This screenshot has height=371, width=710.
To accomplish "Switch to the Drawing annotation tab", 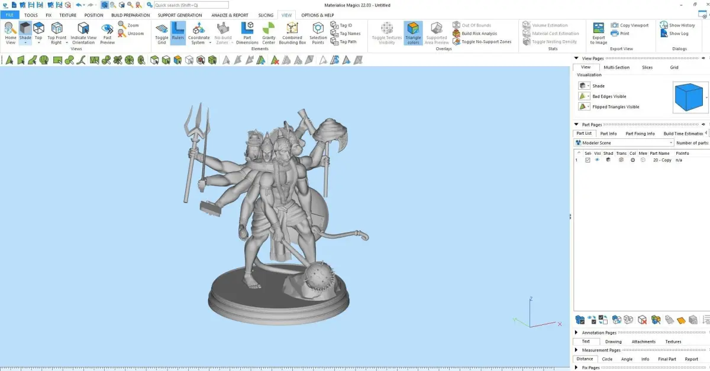I will click(614, 341).
